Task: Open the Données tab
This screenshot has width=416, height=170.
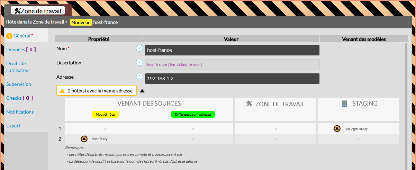Action: pyautogui.click(x=26, y=50)
